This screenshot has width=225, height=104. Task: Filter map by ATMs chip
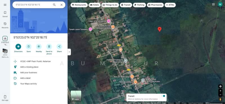[170, 5]
